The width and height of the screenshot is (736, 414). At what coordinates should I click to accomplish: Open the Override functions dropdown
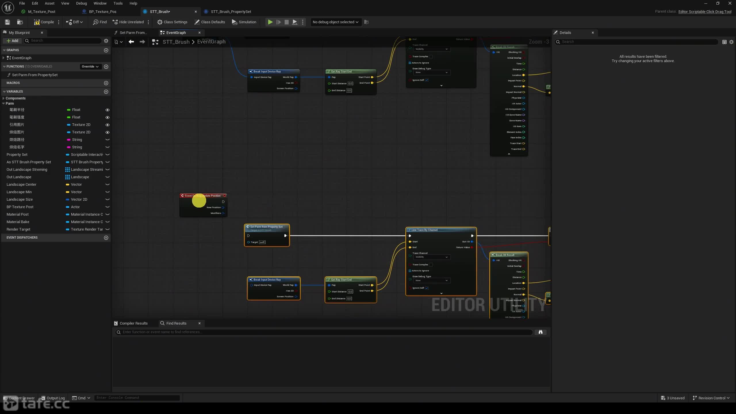click(90, 67)
